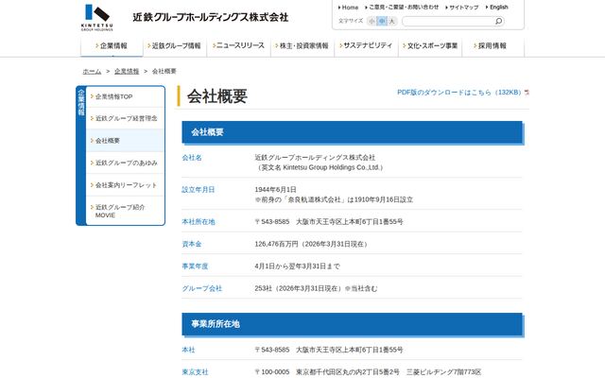The height and width of the screenshot is (378, 605).
Task: Click the 事業所所在地 section header
Action: click(352, 324)
